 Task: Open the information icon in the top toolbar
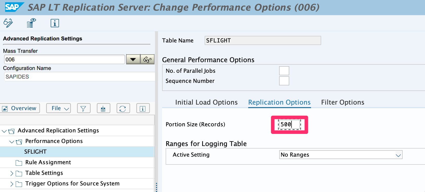point(55,23)
